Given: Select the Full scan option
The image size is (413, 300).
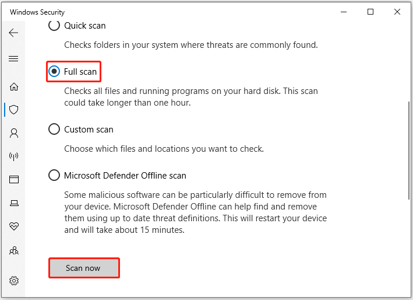Looking at the screenshot, I should 54,71.
